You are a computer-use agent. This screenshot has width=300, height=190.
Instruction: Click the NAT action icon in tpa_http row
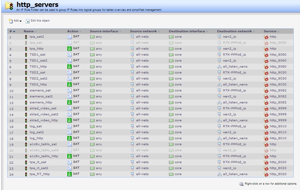(69, 48)
